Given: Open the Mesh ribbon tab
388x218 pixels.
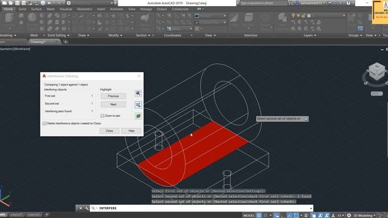Looking at the screenshot, I should coord(50,9).
